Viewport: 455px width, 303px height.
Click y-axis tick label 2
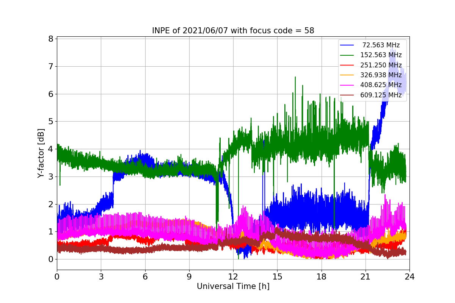click(x=51, y=204)
